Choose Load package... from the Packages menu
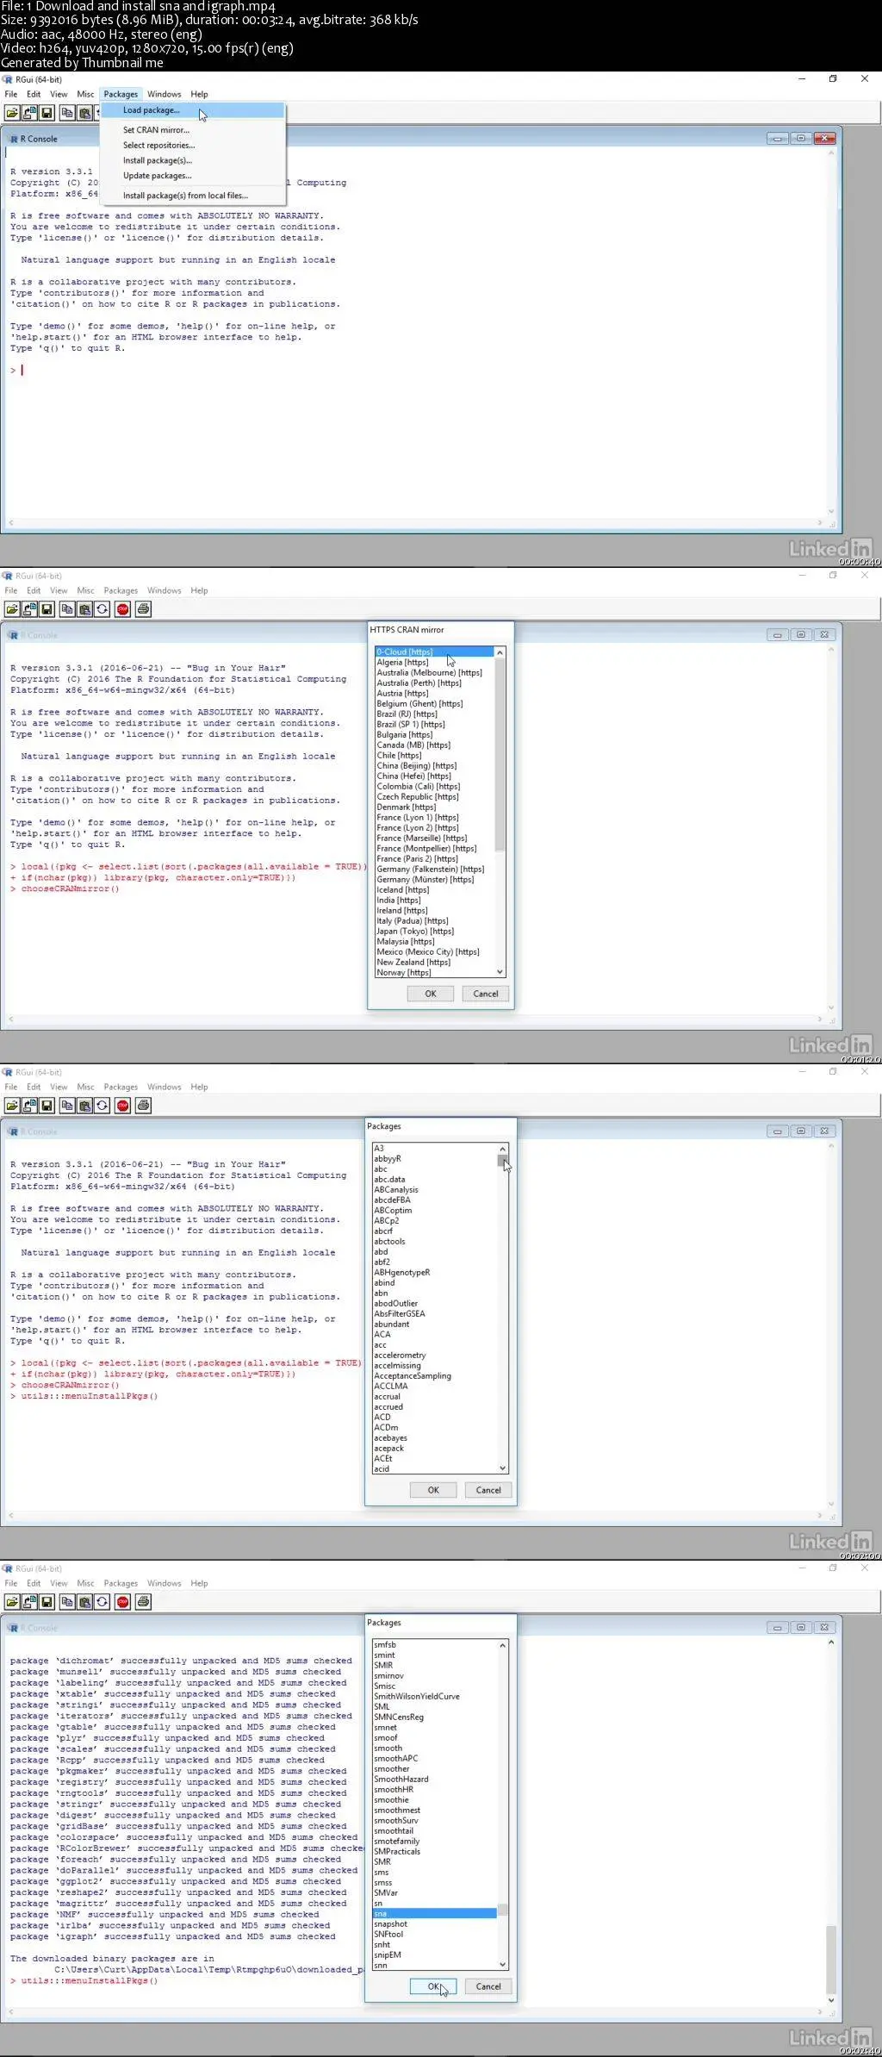Screen dimensions: 882x2057 tap(192, 110)
